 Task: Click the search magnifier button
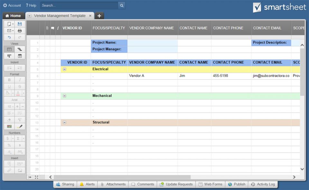(x=122, y=5)
